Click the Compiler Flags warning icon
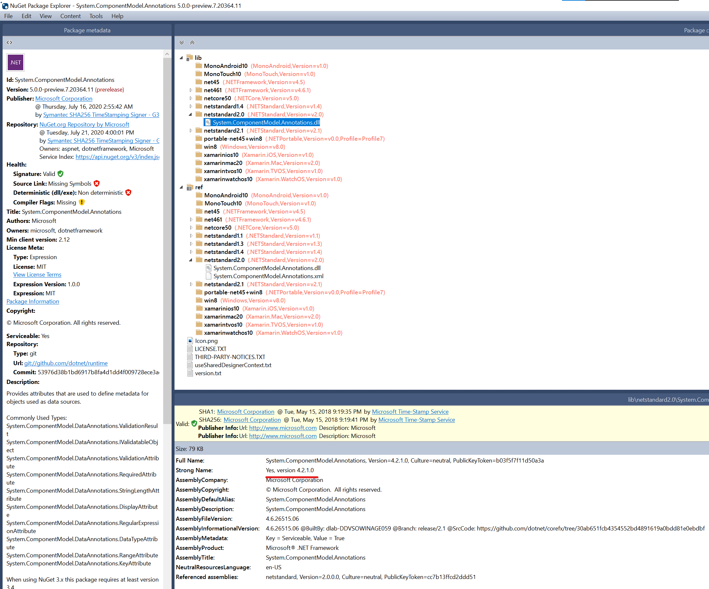This screenshot has width=709, height=589. pyautogui.click(x=81, y=202)
